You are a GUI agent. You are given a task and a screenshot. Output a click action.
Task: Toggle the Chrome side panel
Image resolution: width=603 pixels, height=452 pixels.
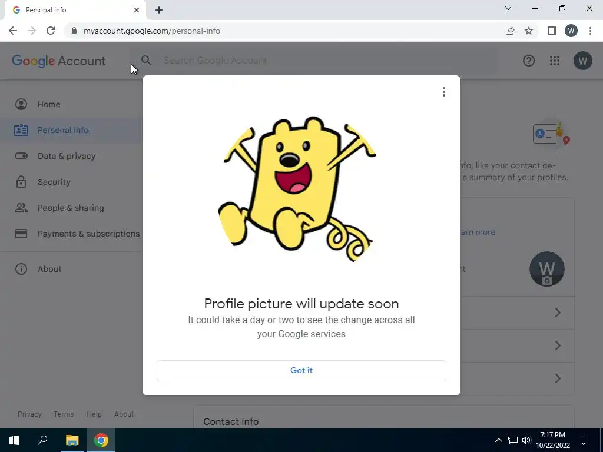[x=552, y=31]
